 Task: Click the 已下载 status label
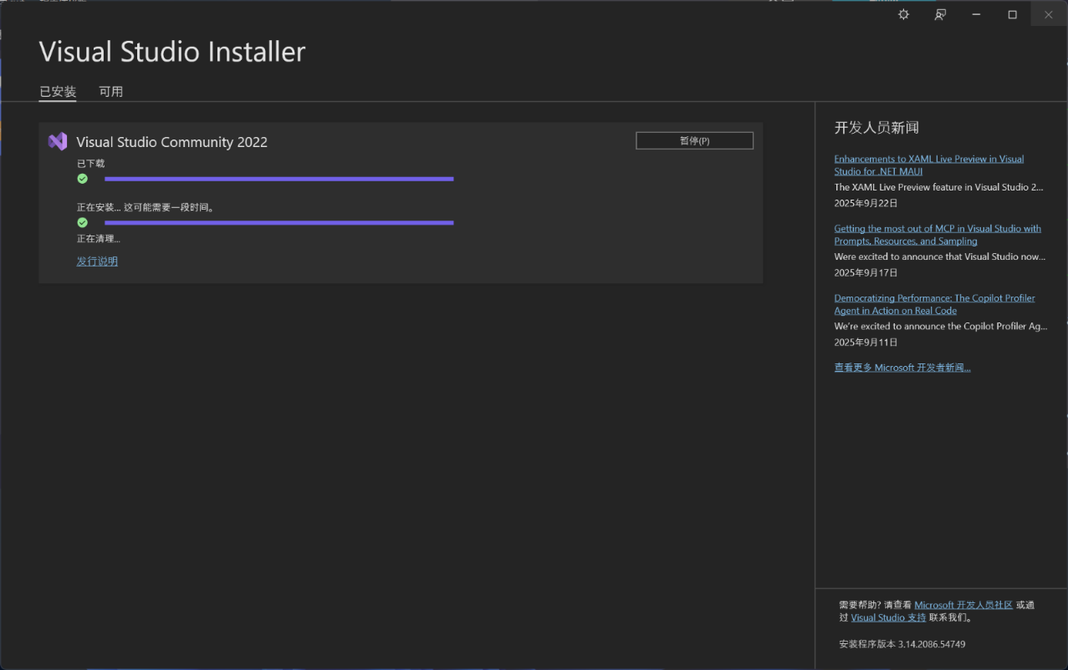[x=91, y=164]
